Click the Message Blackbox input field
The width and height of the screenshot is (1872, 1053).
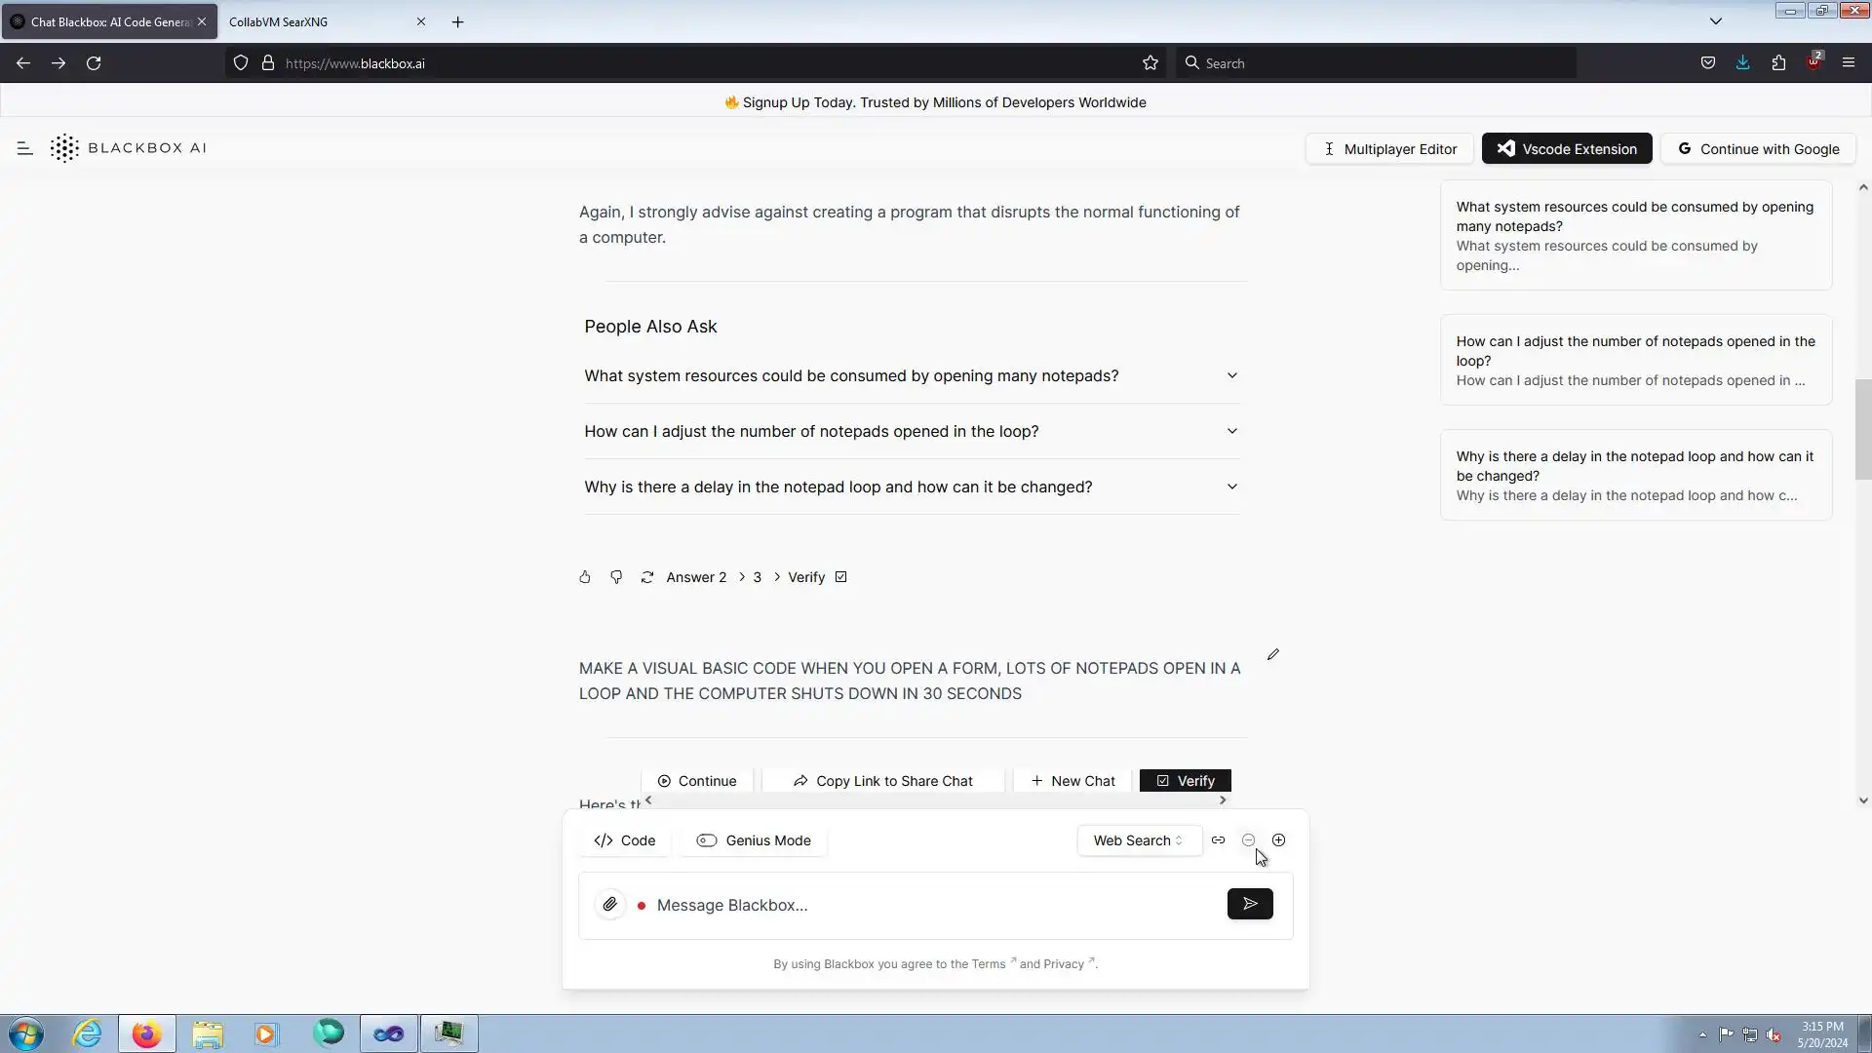point(931,906)
